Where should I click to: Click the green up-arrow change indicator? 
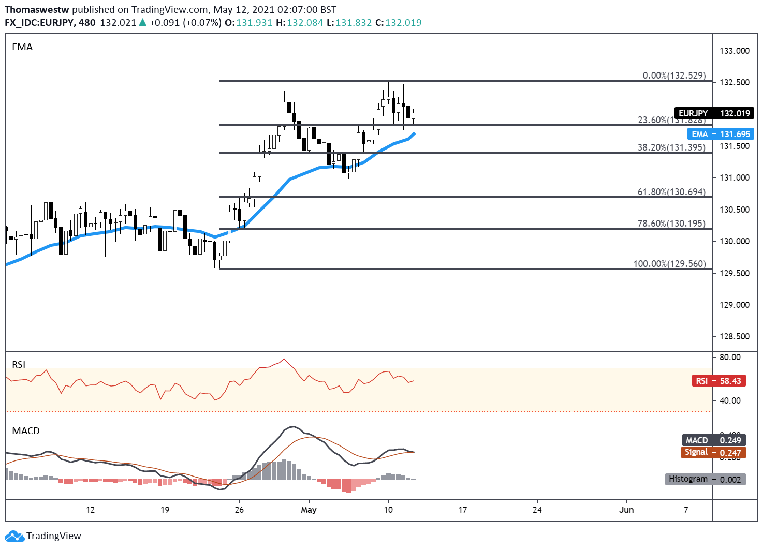[143, 22]
